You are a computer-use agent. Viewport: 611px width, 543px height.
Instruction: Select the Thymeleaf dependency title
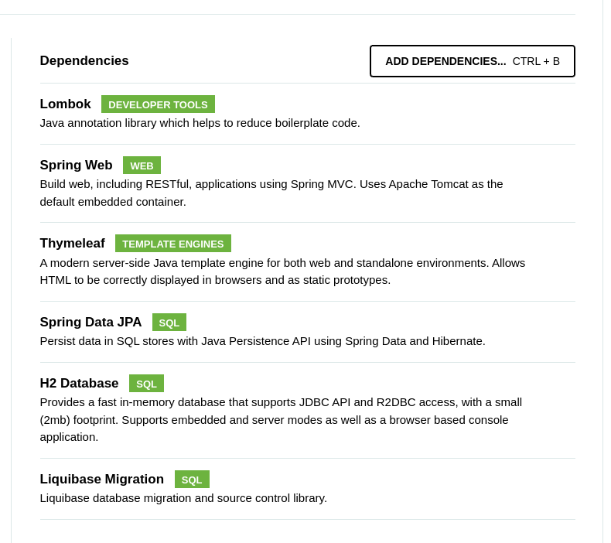point(72,244)
